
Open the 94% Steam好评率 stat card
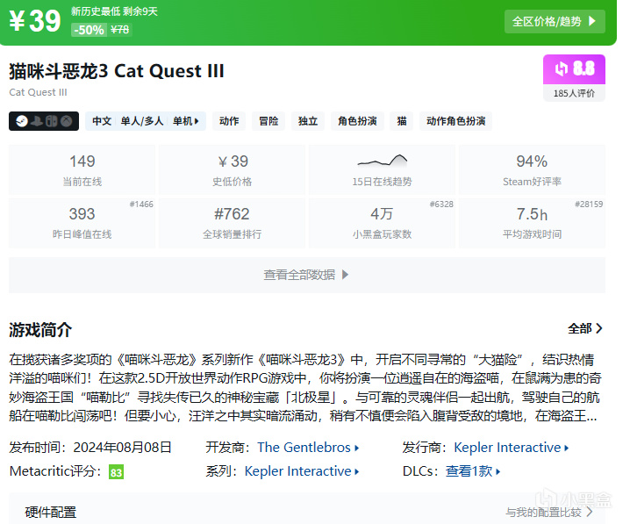tap(532, 170)
